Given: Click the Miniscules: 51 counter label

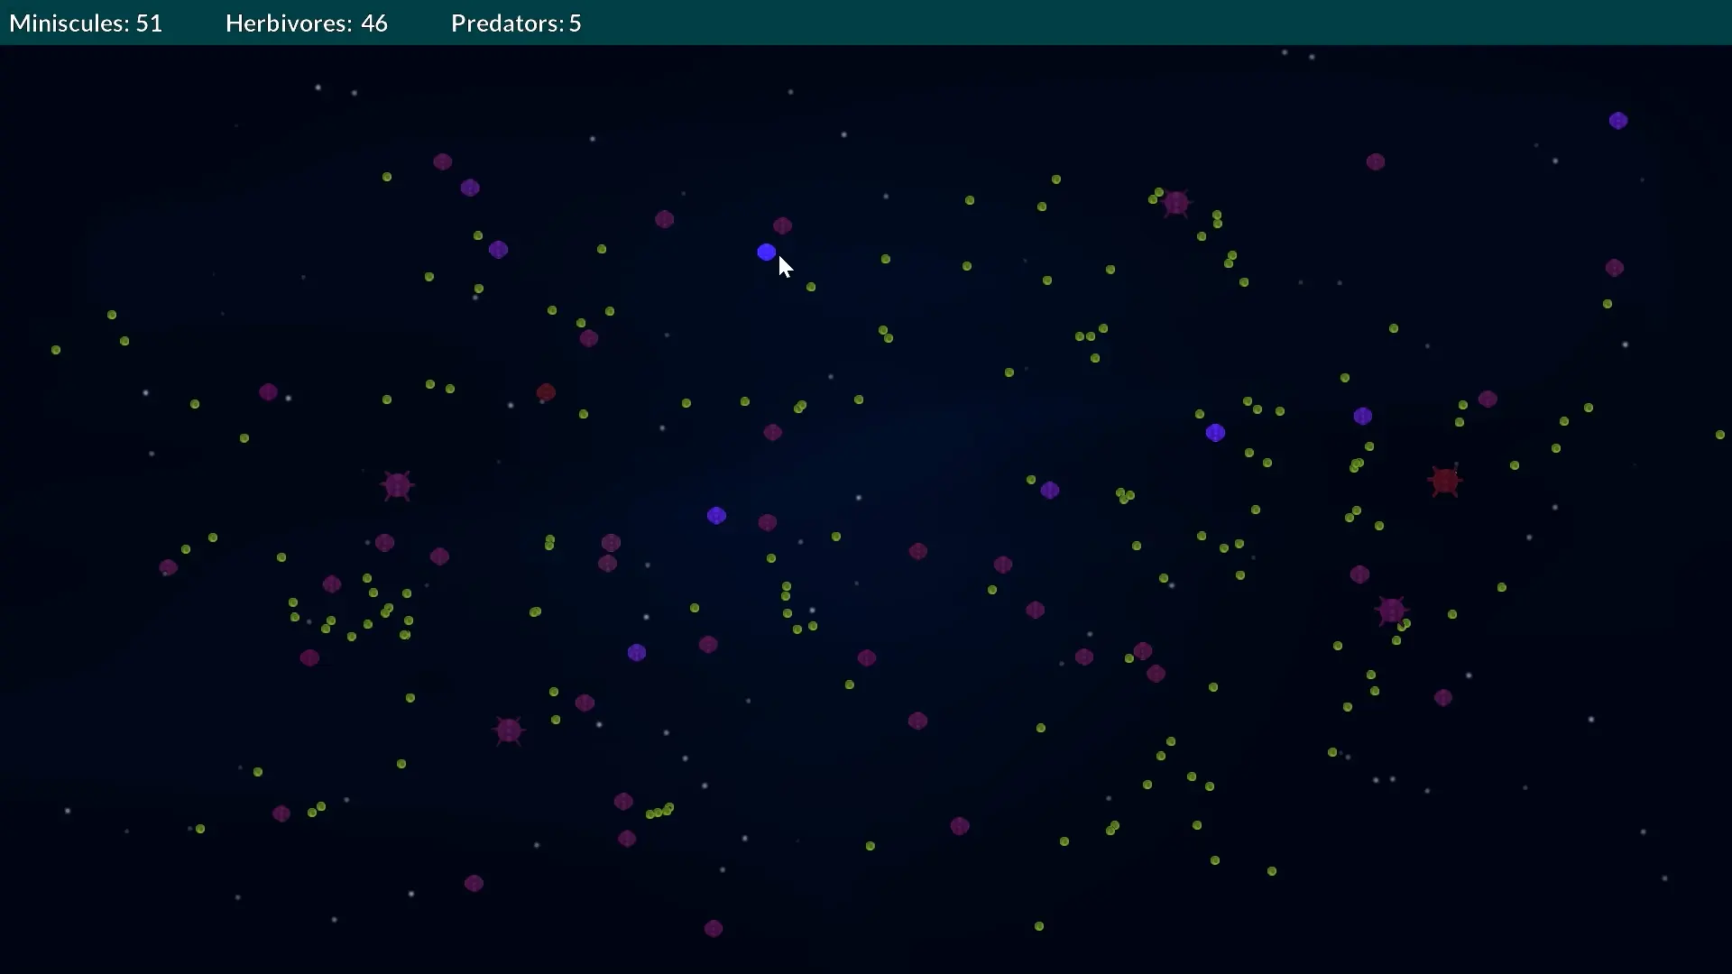Looking at the screenshot, I should pos(86,23).
